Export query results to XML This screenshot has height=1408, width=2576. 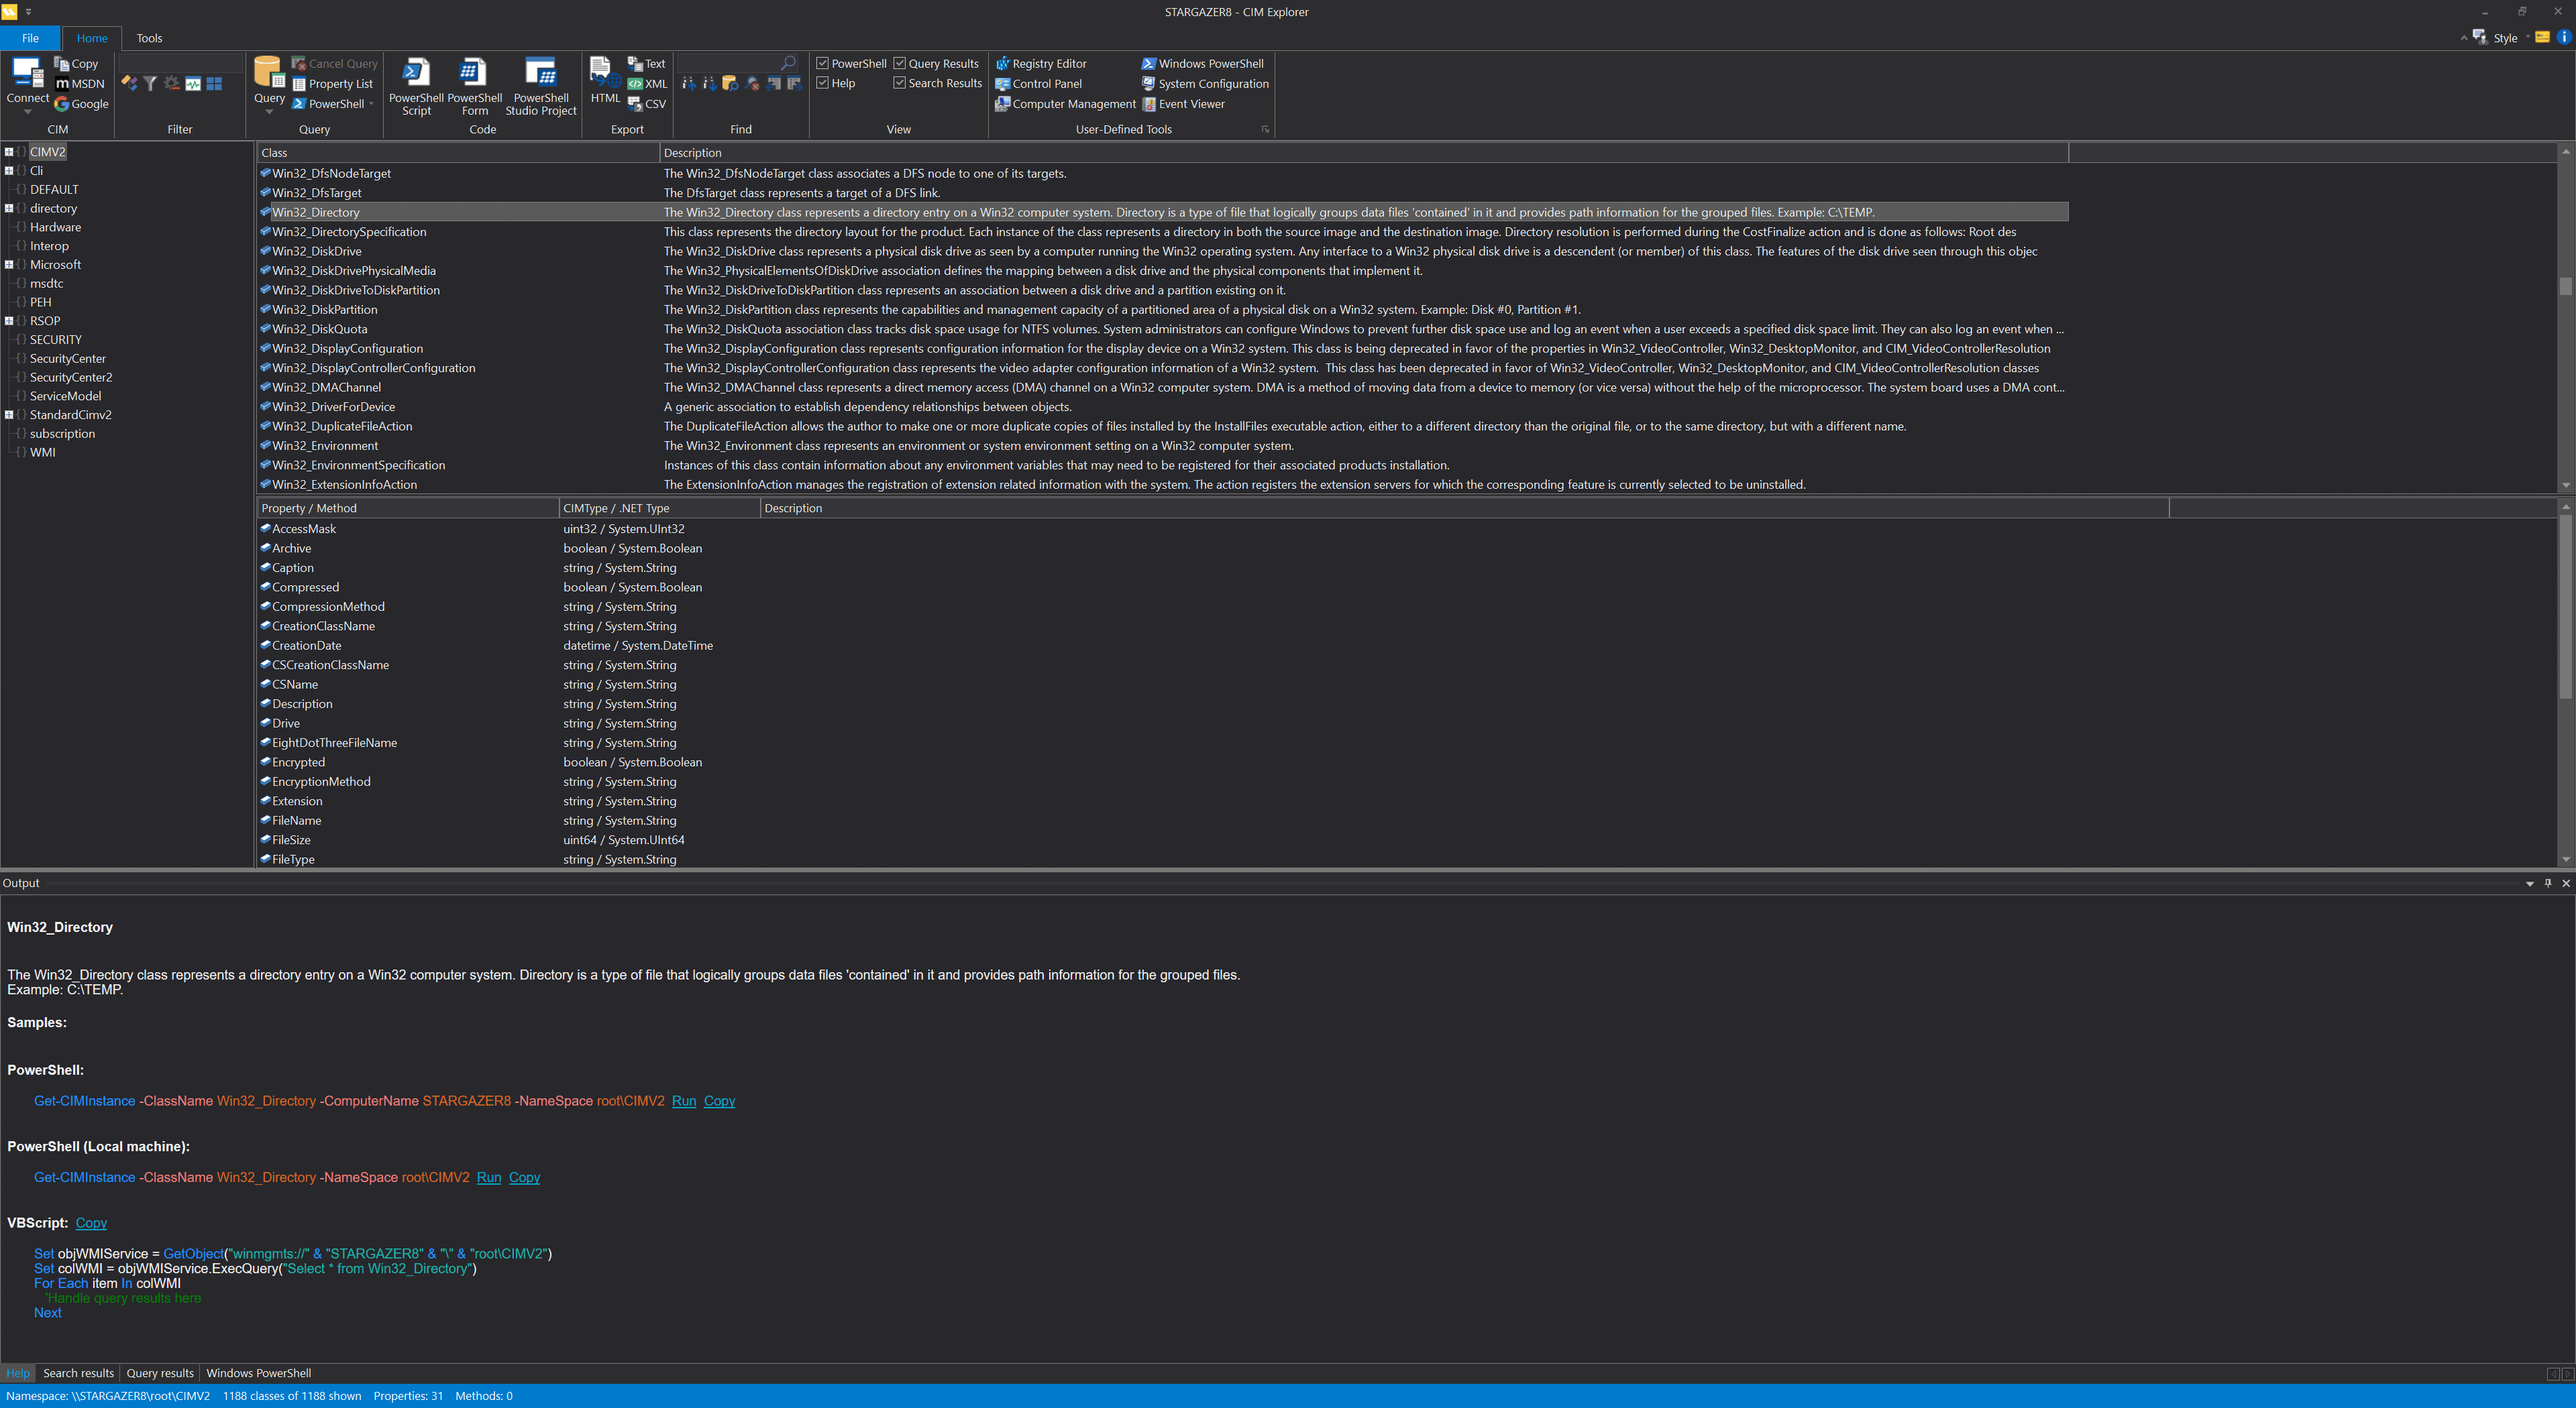648,84
